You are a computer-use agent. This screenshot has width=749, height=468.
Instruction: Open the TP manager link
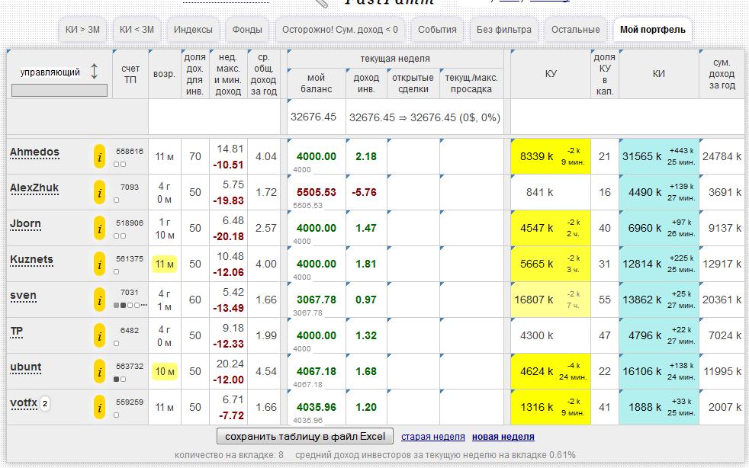click(16, 332)
